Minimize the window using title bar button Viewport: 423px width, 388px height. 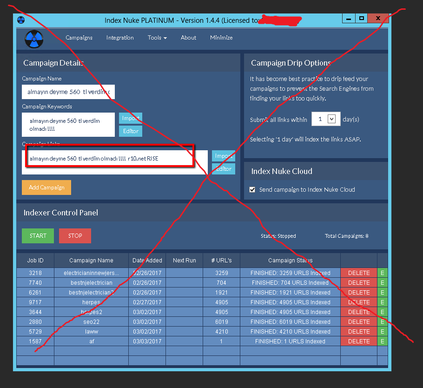(349, 18)
